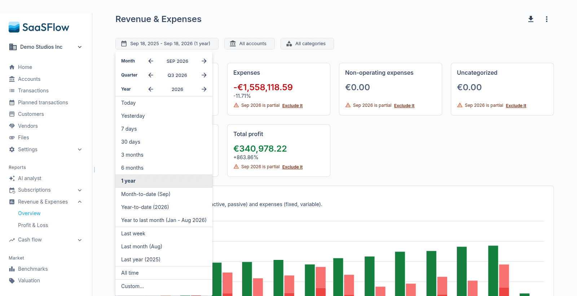
Task: Expand the Cash flow submenu
Action: [x=80, y=240]
